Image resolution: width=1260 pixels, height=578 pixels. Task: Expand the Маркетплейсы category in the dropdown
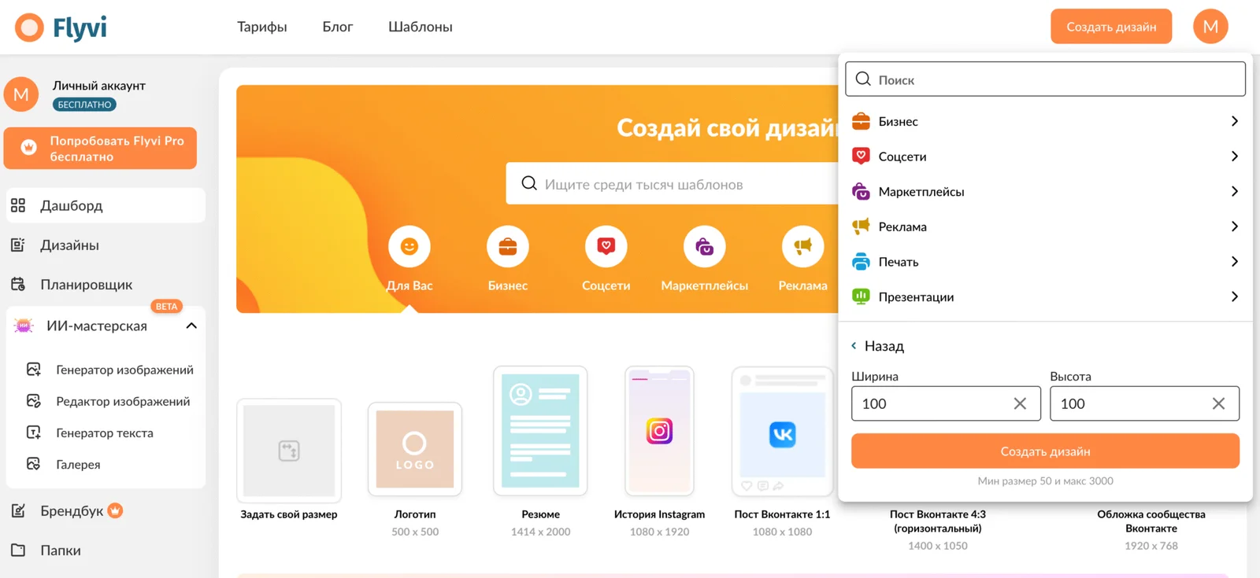(1234, 191)
